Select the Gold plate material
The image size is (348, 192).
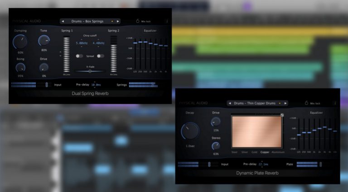254,152
